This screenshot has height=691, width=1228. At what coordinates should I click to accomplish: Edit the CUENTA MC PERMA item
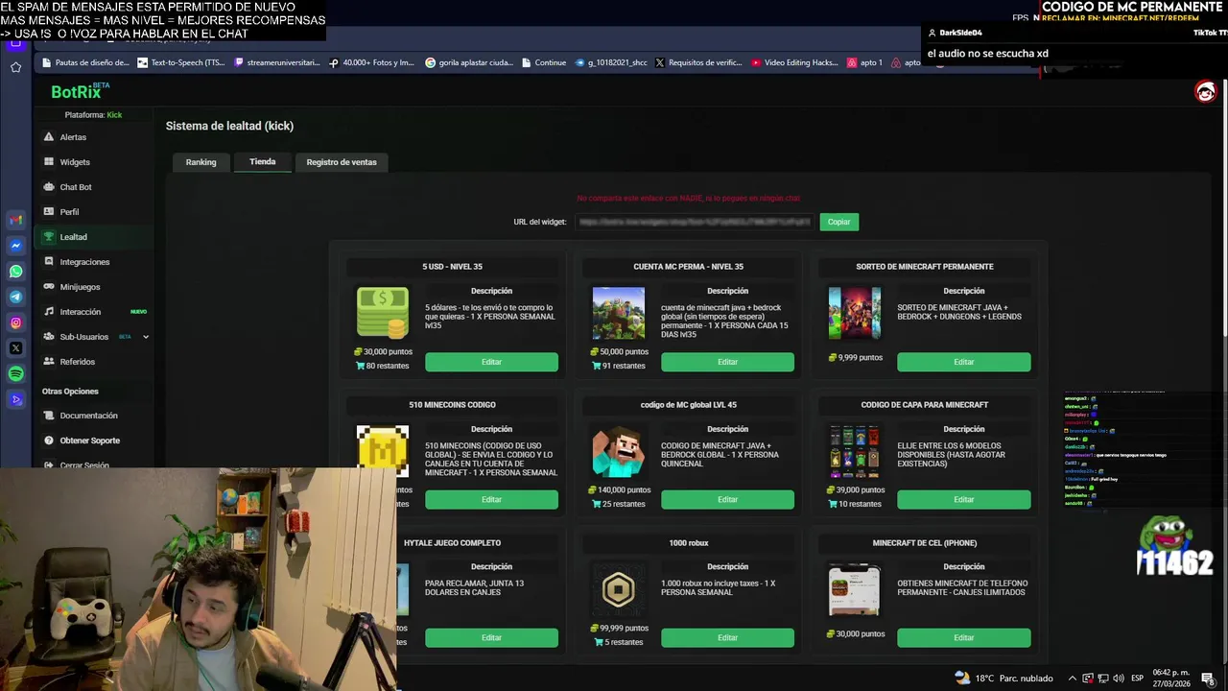tap(727, 362)
